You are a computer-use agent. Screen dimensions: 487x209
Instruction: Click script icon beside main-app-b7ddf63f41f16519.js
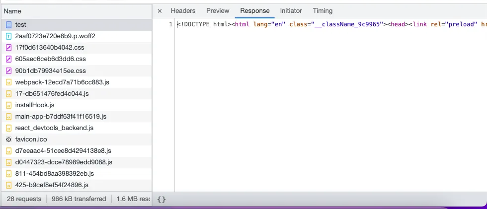coord(9,117)
